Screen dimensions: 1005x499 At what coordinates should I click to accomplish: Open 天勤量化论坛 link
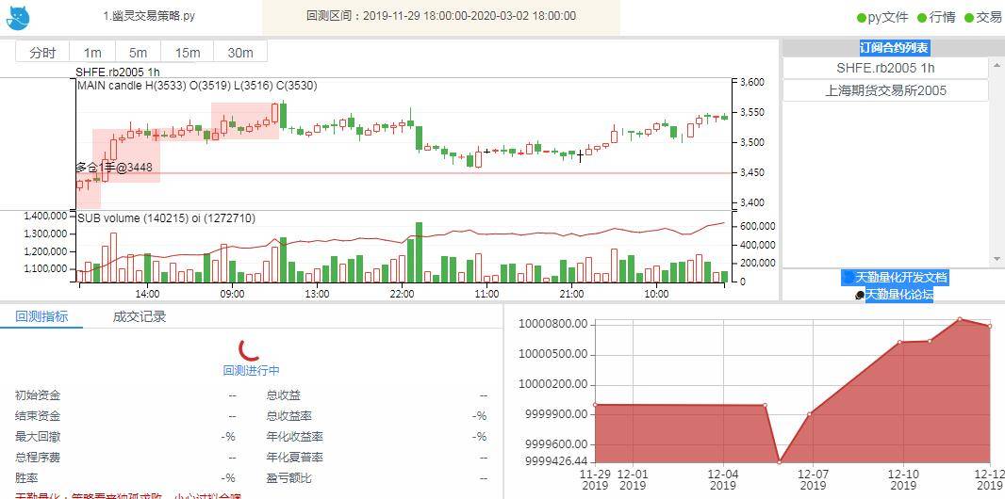(899, 295)
